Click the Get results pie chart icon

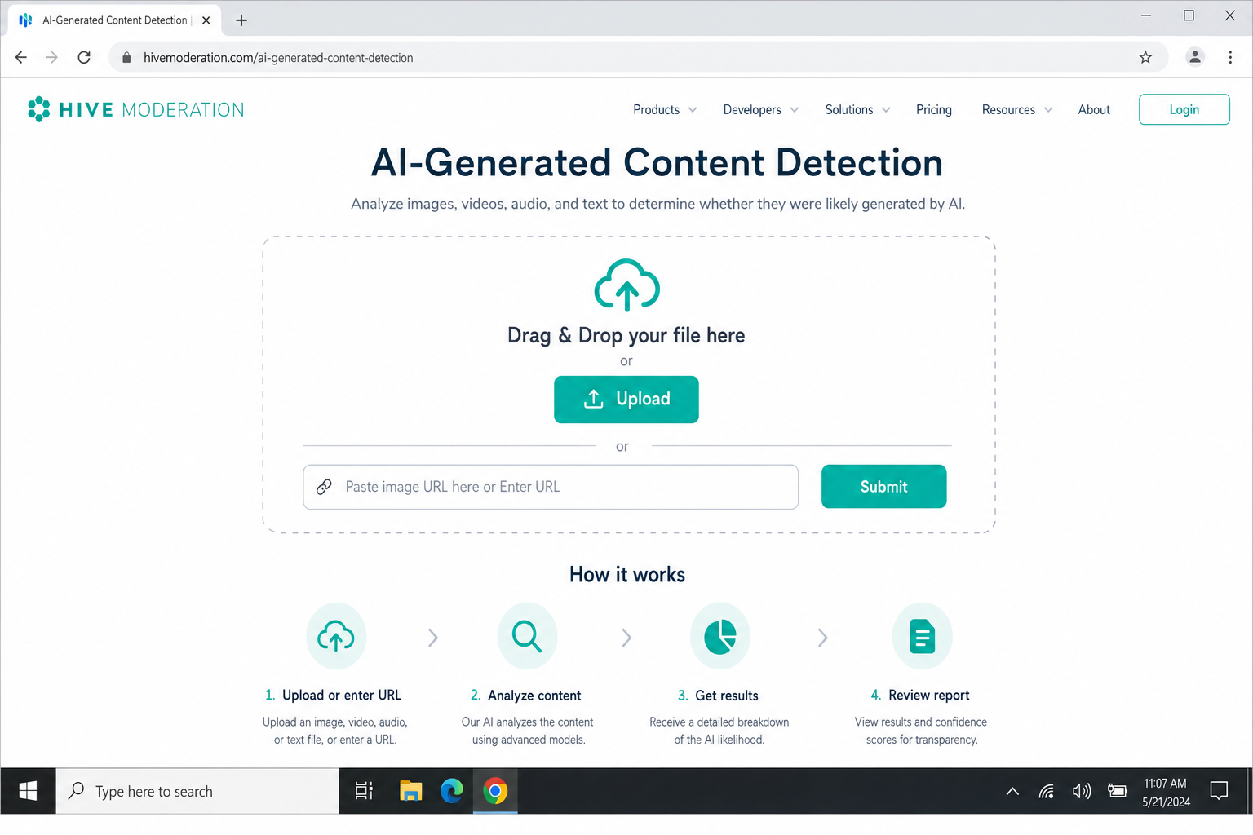(720, 636)
